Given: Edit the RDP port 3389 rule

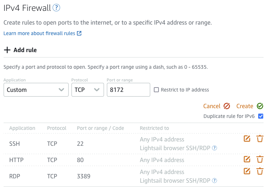Looking at the screenshot, I should [247, 171].
